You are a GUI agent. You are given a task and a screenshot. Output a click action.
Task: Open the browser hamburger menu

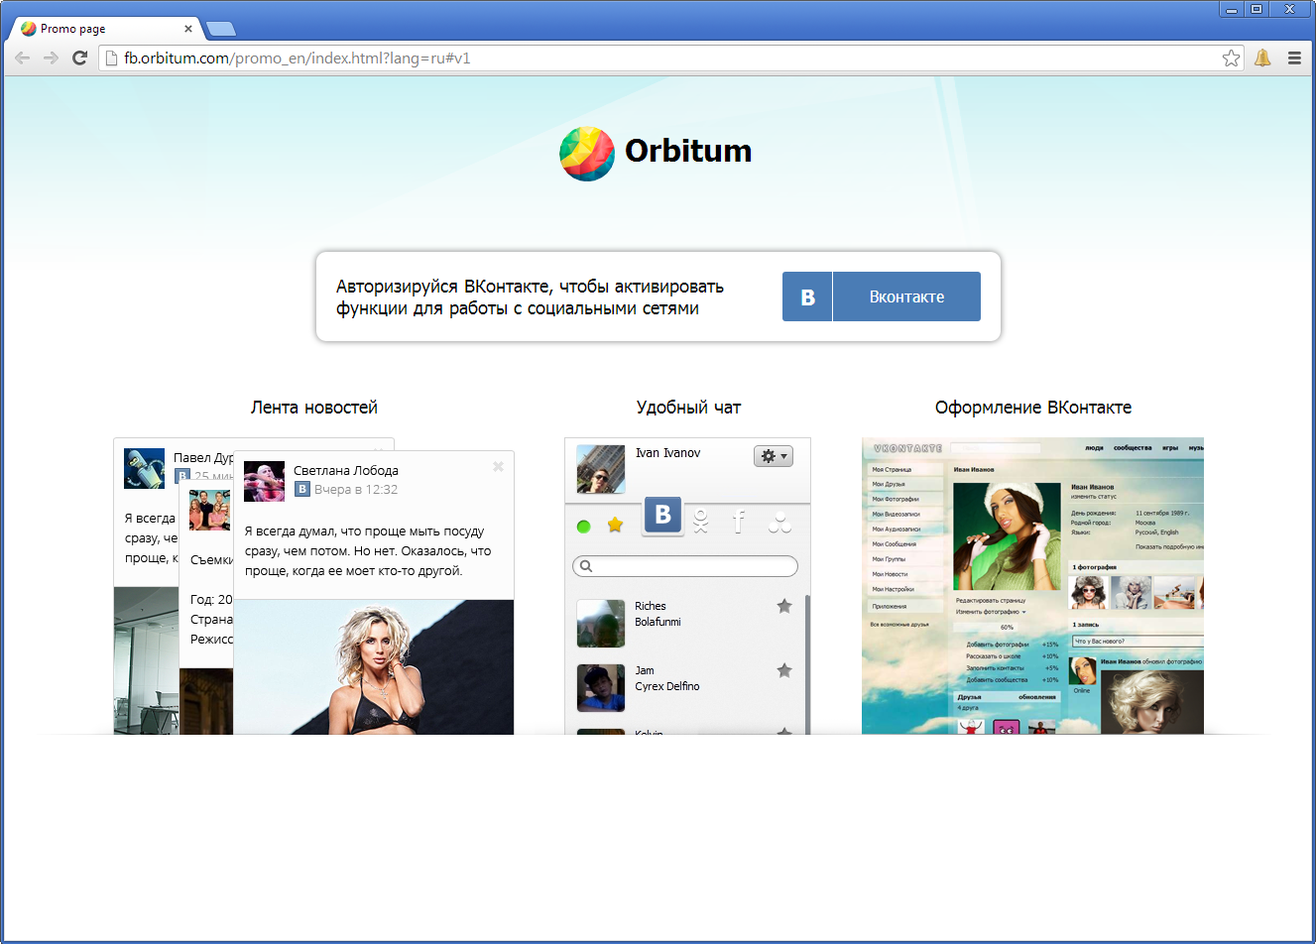(1294, 58)
